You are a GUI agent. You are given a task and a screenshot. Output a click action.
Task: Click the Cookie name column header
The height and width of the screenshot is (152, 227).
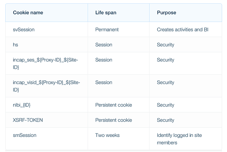pos(28,12)
